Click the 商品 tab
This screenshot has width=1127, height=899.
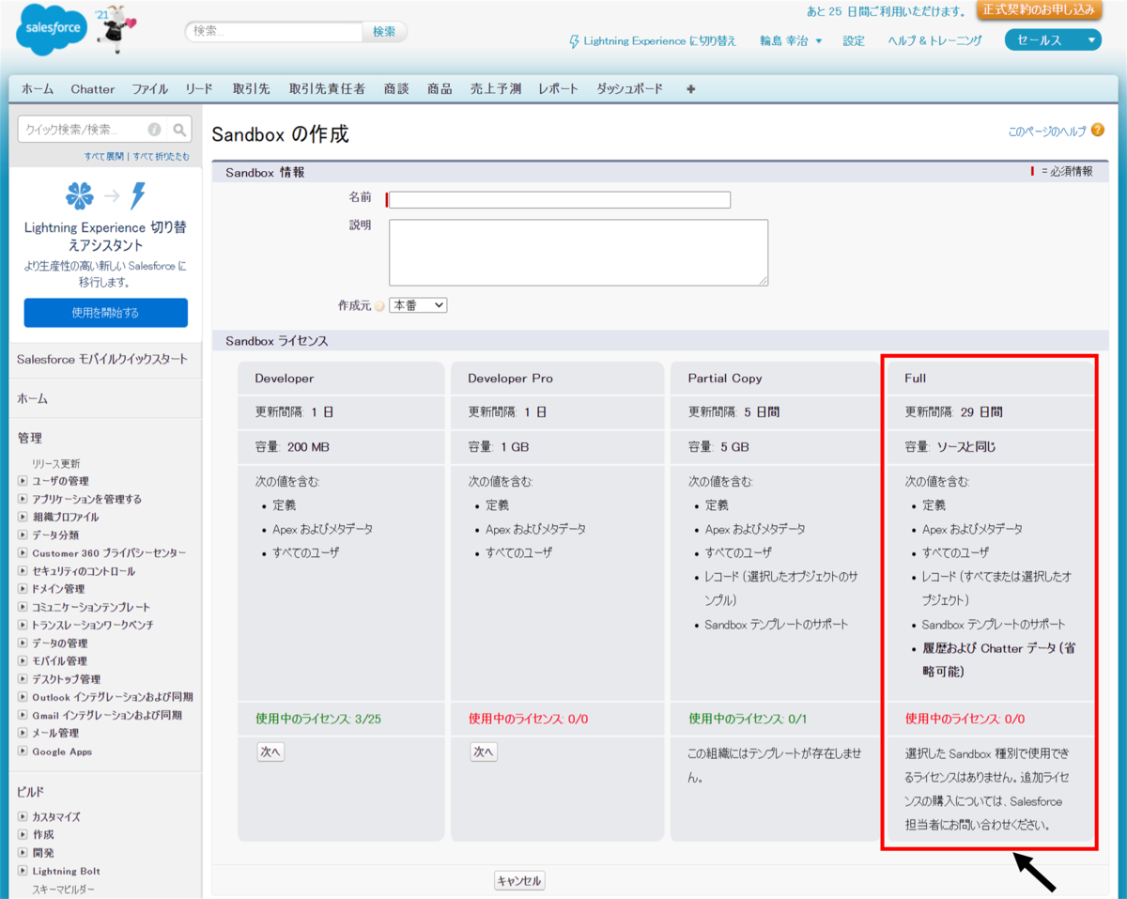coord(440,89)
